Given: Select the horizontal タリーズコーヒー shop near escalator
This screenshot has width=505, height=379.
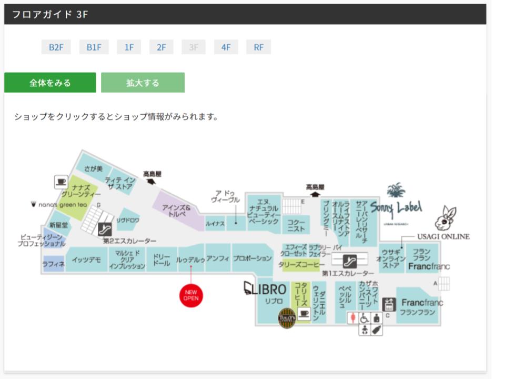Looking at the screenshot, I should point(301,265).
